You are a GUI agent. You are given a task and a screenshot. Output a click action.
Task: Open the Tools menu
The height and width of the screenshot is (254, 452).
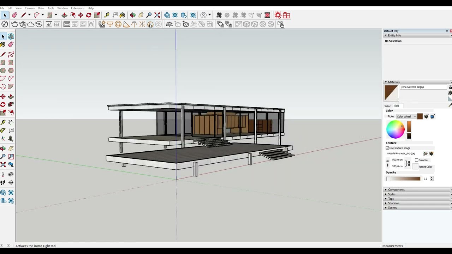click(x=51, y=8)
